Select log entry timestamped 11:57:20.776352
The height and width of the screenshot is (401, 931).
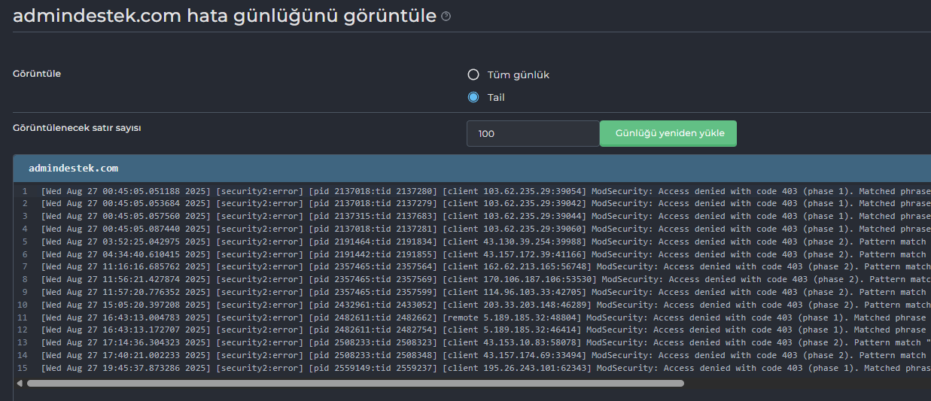pos(485,293)
